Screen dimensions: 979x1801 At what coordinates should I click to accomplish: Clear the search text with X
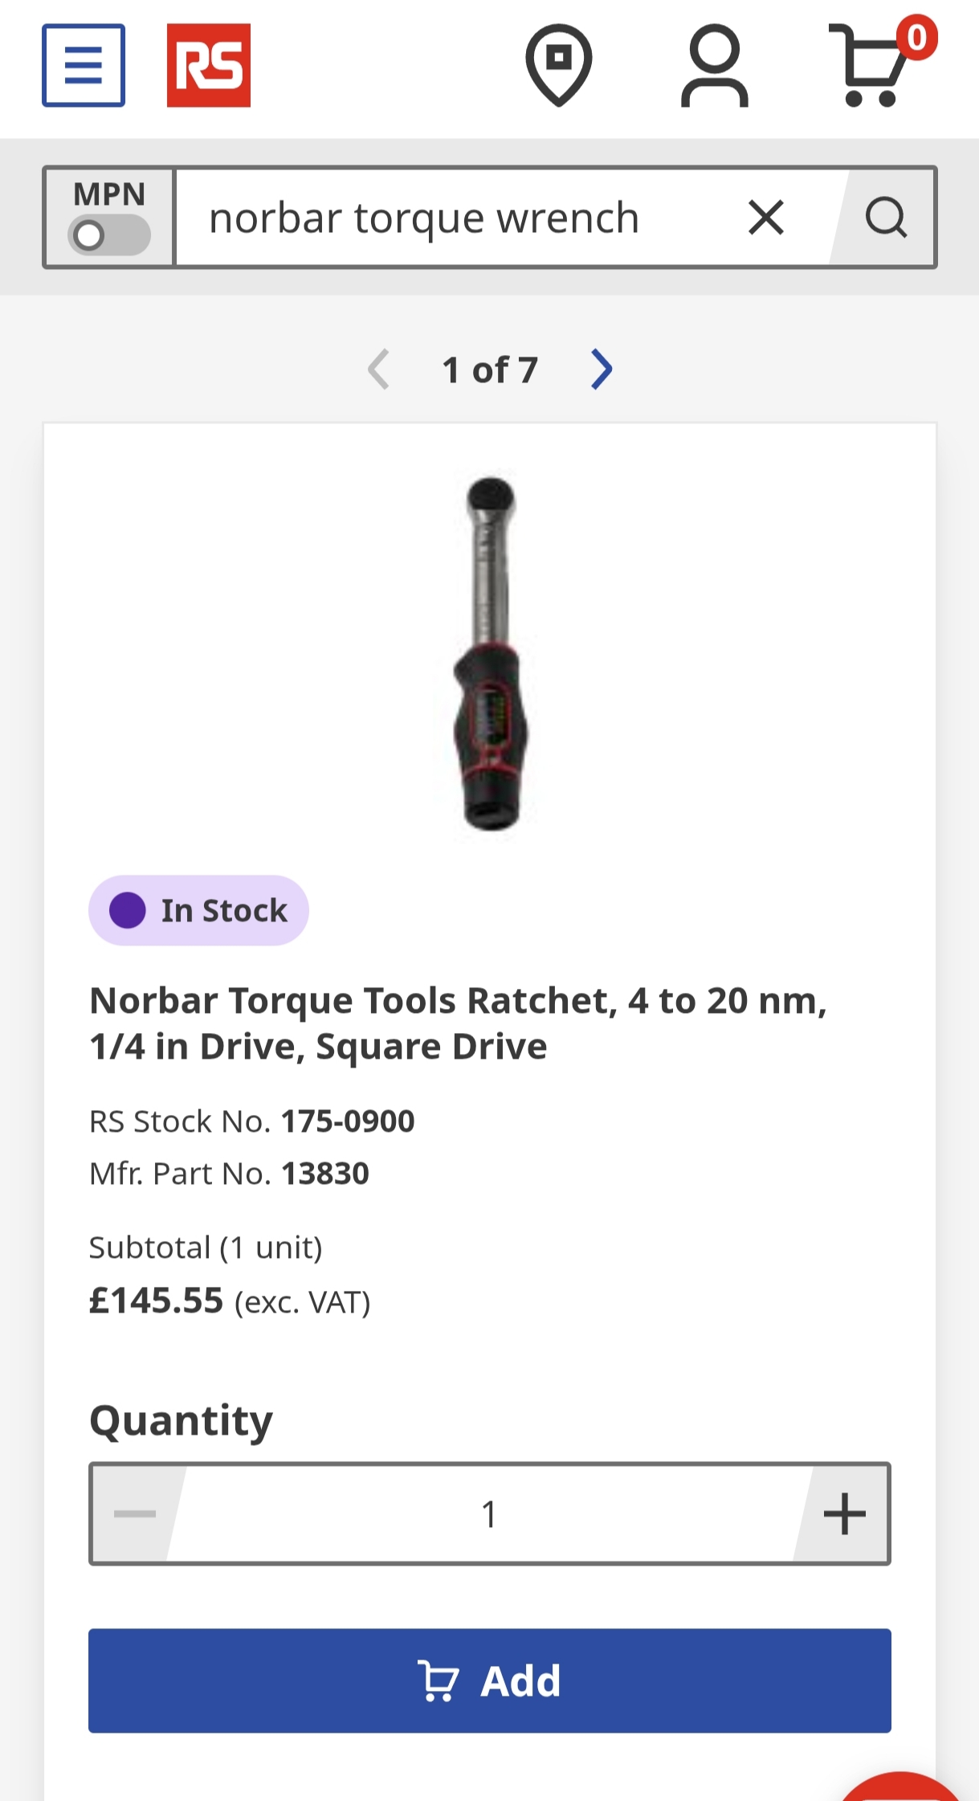pos(765,218)
